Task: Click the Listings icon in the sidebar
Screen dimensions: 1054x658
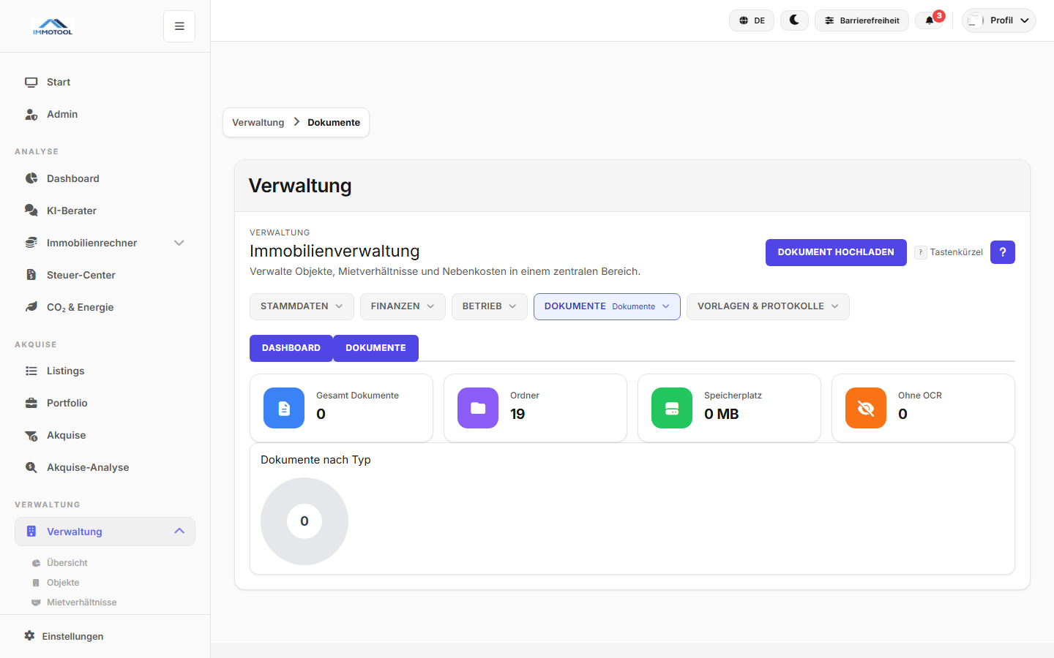Action: pos(32,371)
